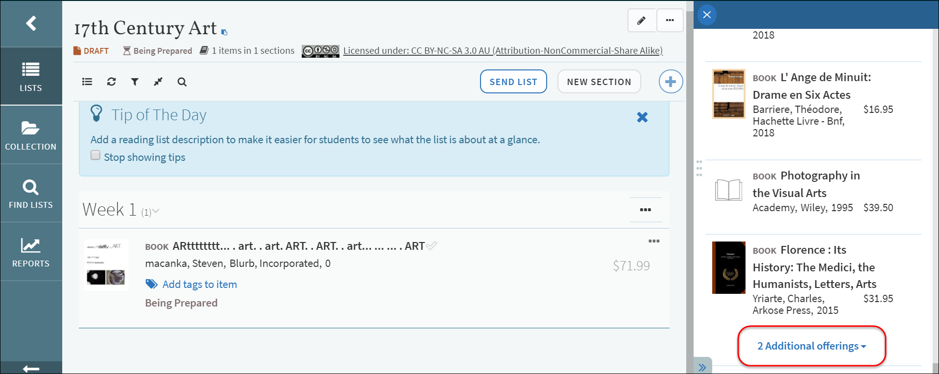Open the list options ellipsis menu
The height and width of the screenshot is (374, 939).
[x=670, y=21]
